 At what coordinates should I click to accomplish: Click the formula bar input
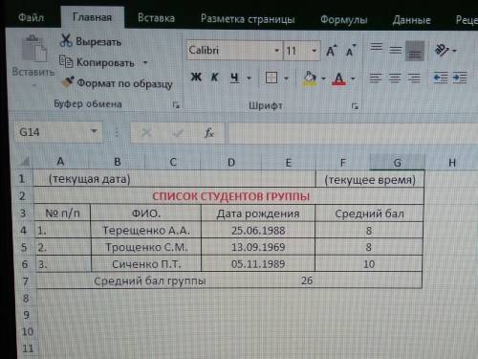353,134
